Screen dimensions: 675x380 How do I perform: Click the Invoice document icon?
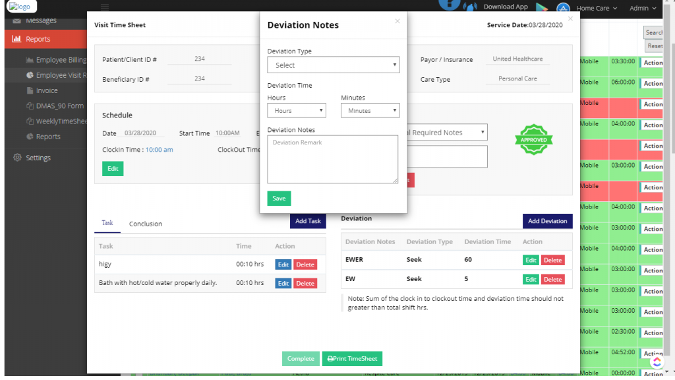30,90
